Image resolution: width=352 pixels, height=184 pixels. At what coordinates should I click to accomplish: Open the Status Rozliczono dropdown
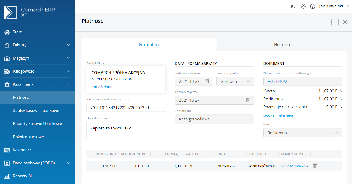click(x=303, y=133)
